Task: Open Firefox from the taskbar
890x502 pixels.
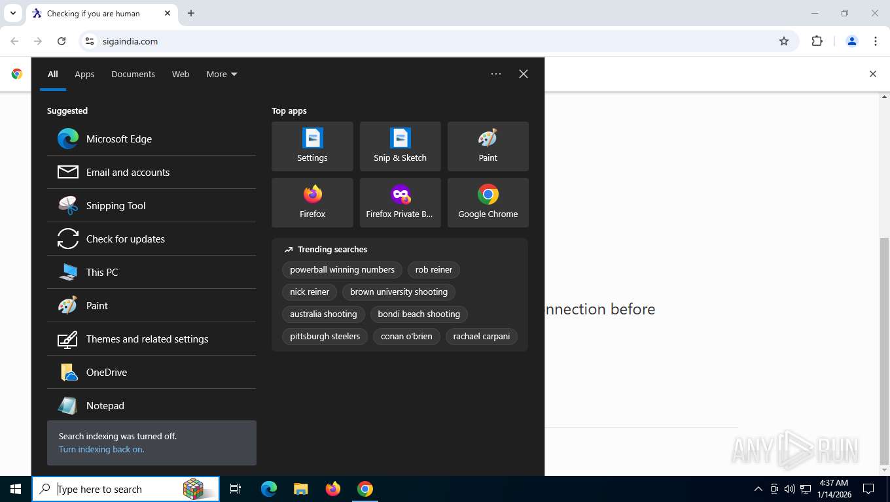Action: click(333, 489)
